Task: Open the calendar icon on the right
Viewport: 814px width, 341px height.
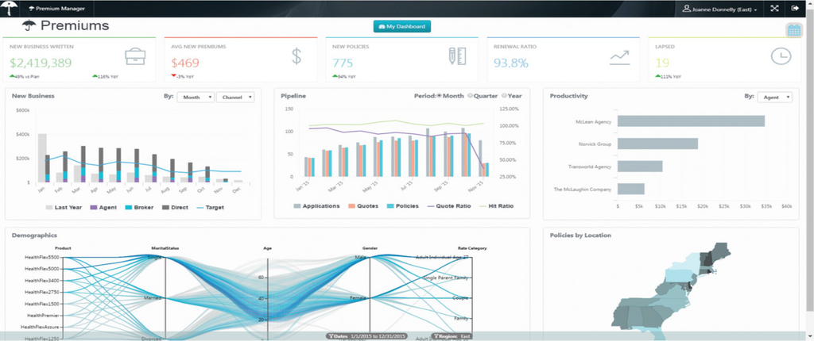Action: (x=793, y=30)
